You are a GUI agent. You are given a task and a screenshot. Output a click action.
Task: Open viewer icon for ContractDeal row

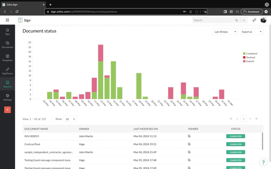tap(189, 144)
